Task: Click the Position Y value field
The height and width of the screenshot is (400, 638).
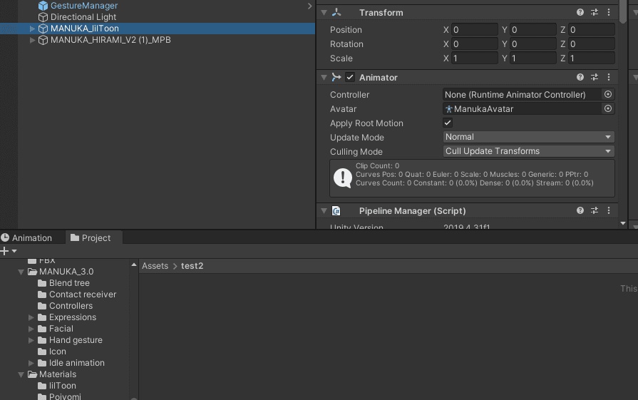Action: coord(533,29)
